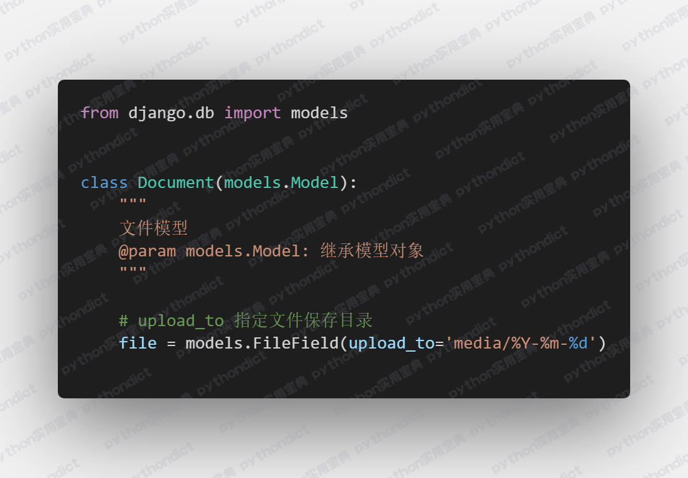Click 'models.Model:' inside the docstring
The height and width of the screenshot is (478, 688).
point(248,251)
